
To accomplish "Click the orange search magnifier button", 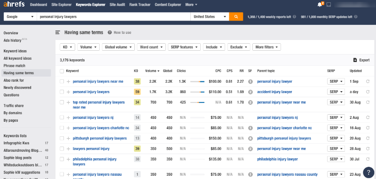I will [x=236, y=17].
